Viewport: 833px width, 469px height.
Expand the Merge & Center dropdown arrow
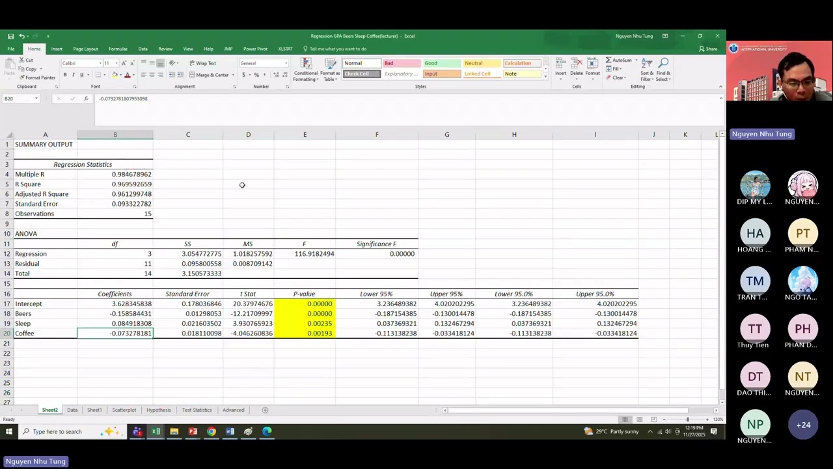[x=233, y=75]
